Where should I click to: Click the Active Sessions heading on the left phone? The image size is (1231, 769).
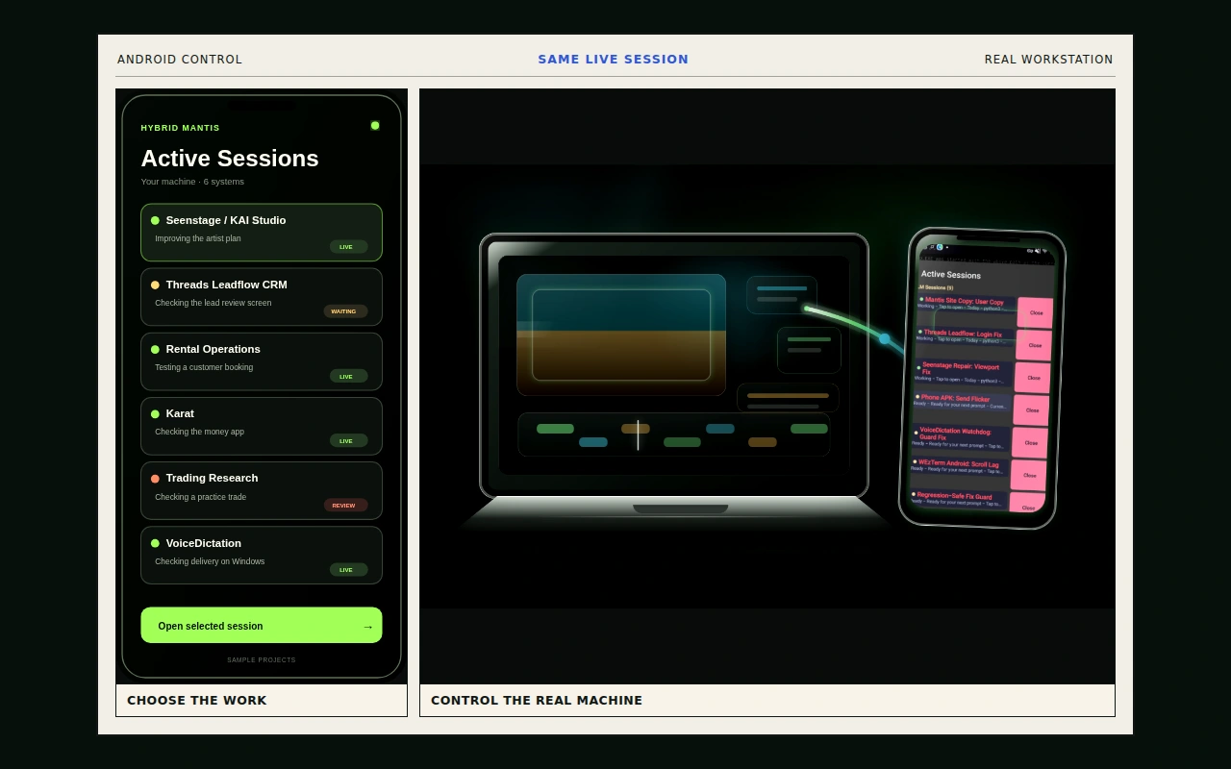(230, 159)
